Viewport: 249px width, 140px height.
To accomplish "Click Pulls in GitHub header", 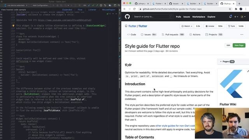I will point(179,17).
